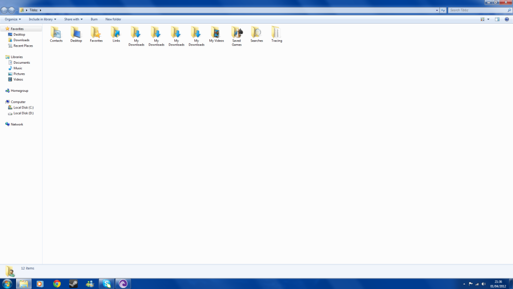Create a New folder

113,20
